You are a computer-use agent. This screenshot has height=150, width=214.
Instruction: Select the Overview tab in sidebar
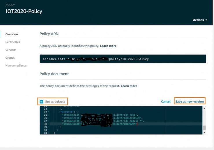coord(12,34)
